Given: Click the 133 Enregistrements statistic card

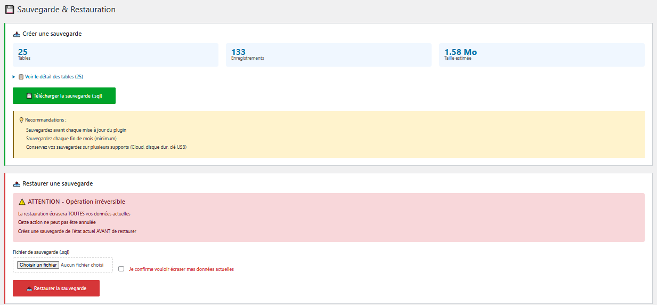Looking at the screenshot, I should 329,55.
